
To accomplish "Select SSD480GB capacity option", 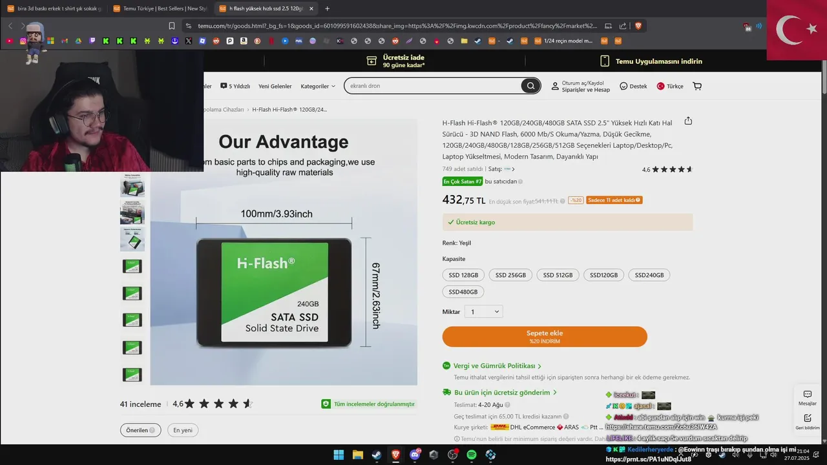I will [x=463, y=292].
